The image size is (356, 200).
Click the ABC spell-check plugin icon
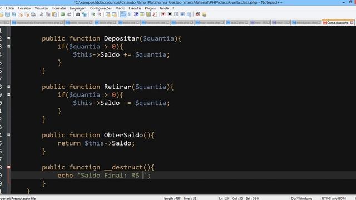(198, 14)
